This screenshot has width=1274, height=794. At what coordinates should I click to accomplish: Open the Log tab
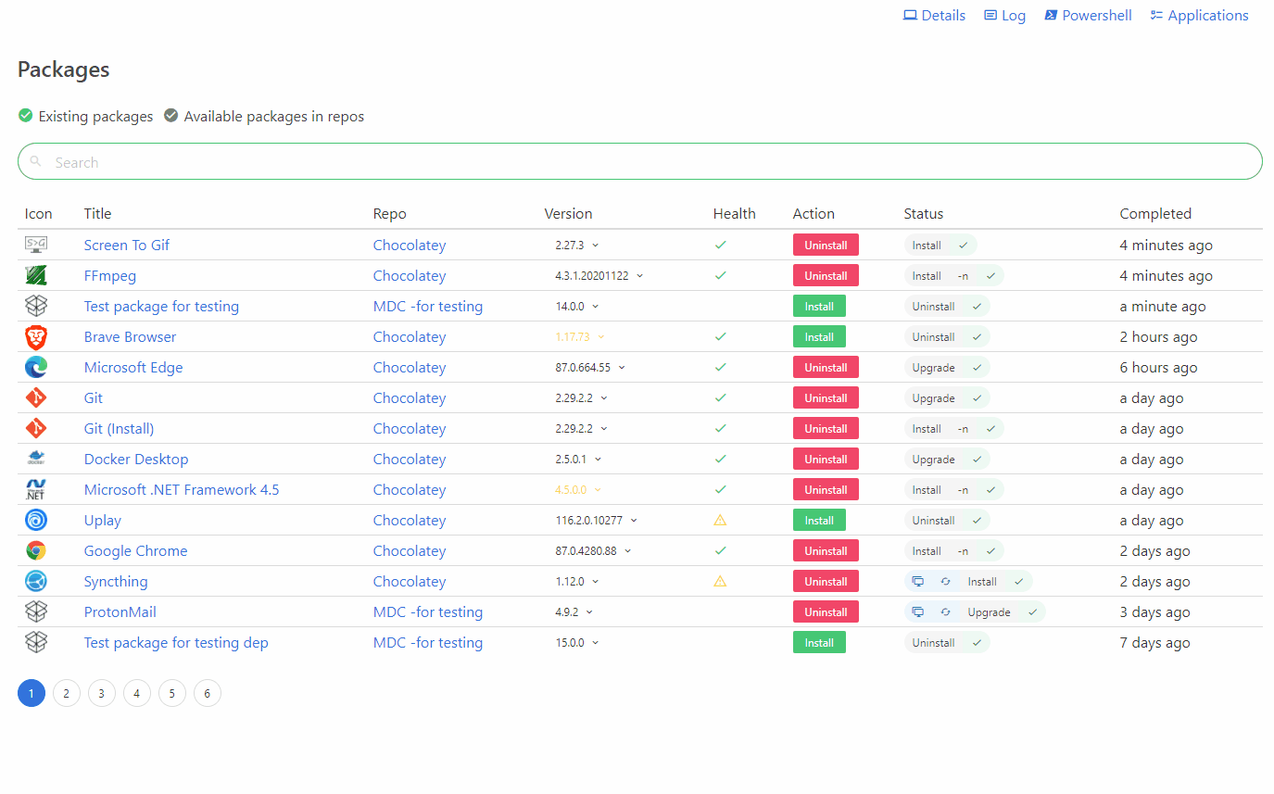point(1005,16)
